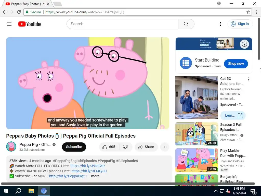Open the taskbar clock 3:08 PM
Image resolution: width=261 pixels, height=196 pixels.
[x=239, y=191]
